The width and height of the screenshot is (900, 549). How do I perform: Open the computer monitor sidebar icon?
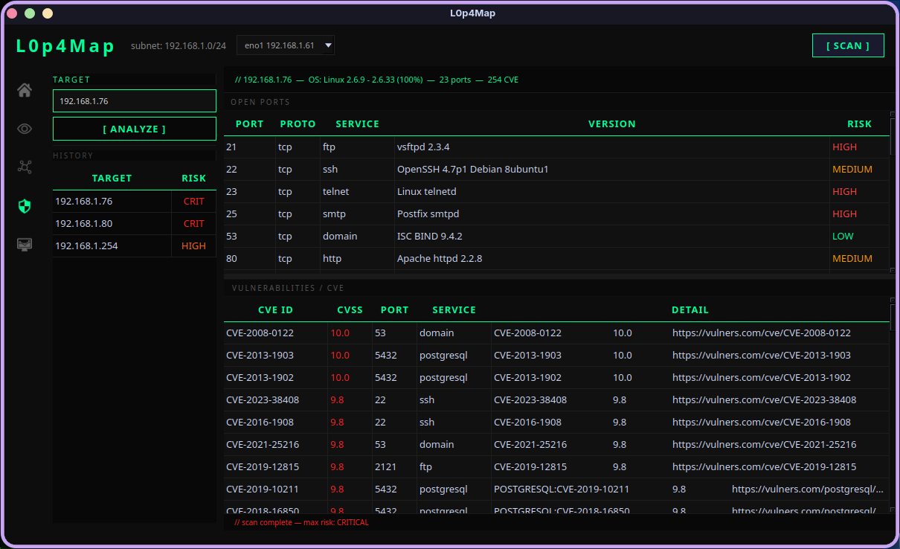tap(25, 245)
